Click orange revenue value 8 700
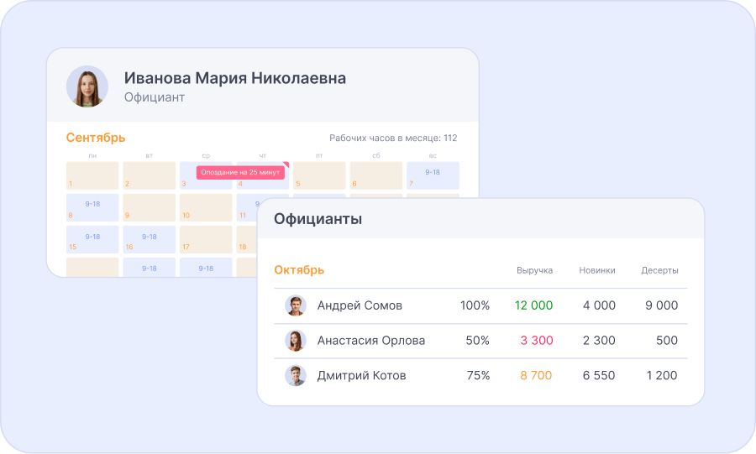 tap(536, 375)
